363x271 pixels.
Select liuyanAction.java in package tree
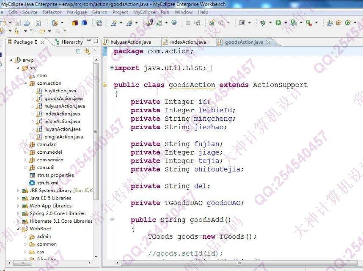(63, 129)
